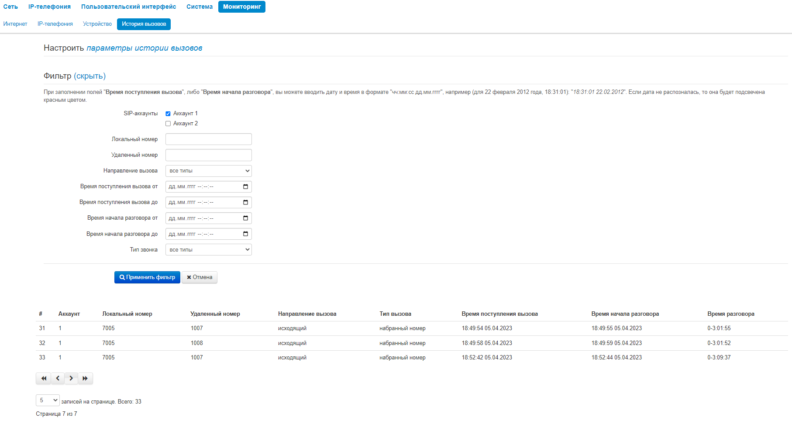Switch to IP-телефония sub-tab
Image resolution: width=792 pixels, height=421 pixels.
55,24
